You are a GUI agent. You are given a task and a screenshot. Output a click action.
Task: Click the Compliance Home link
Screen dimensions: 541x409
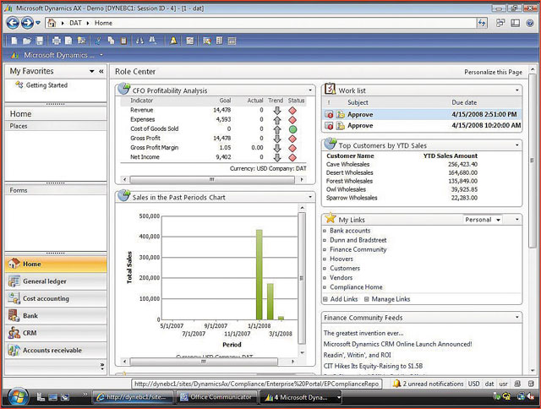coord(356,287)
